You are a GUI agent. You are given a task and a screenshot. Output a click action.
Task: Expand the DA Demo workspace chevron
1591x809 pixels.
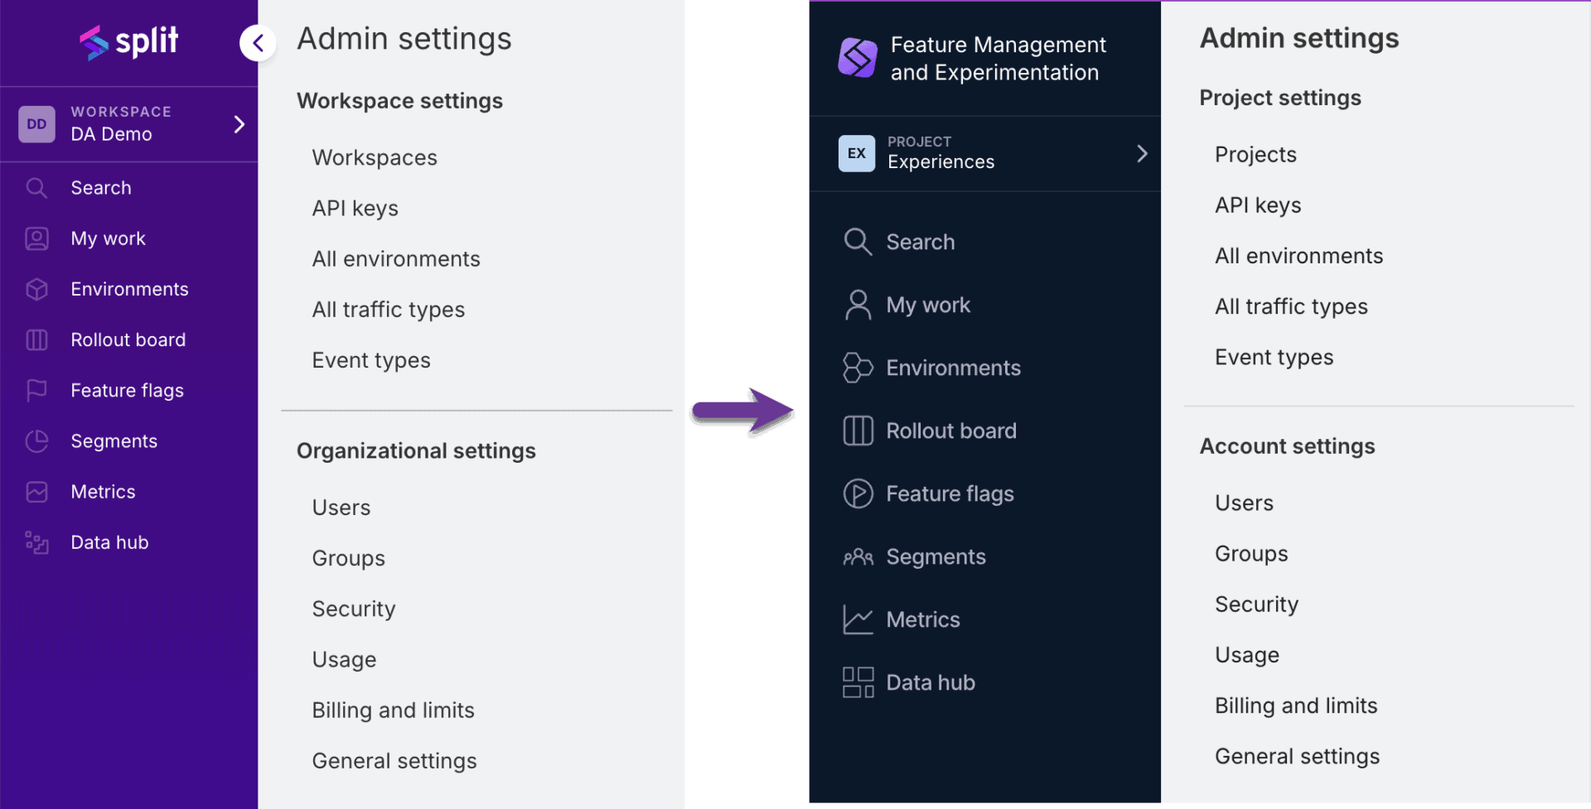239,124
